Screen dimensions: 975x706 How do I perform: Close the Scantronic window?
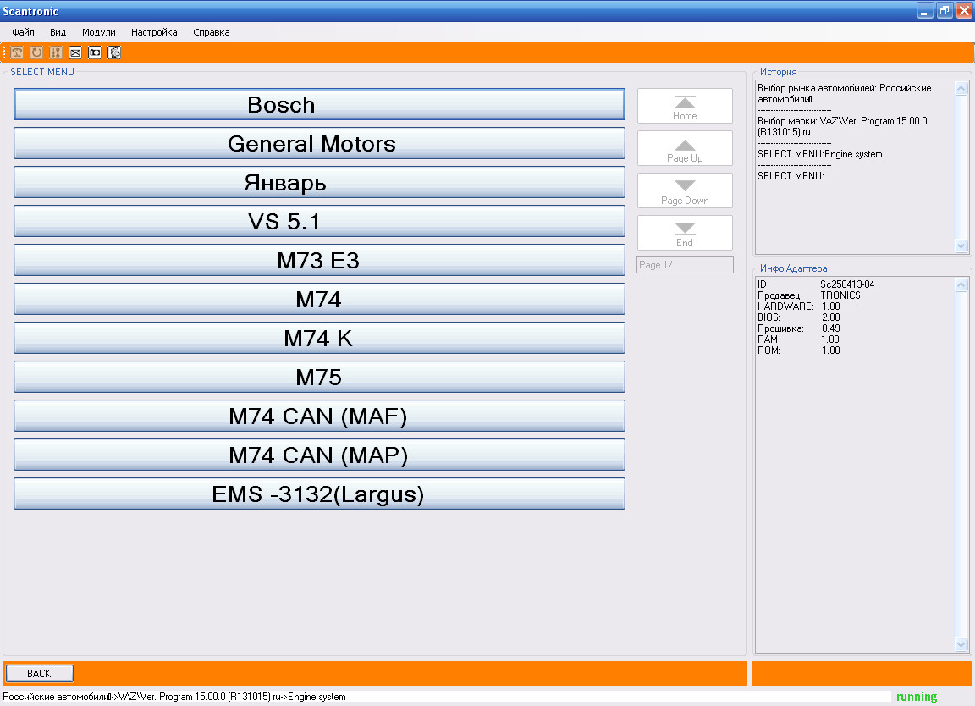[964, 10]
